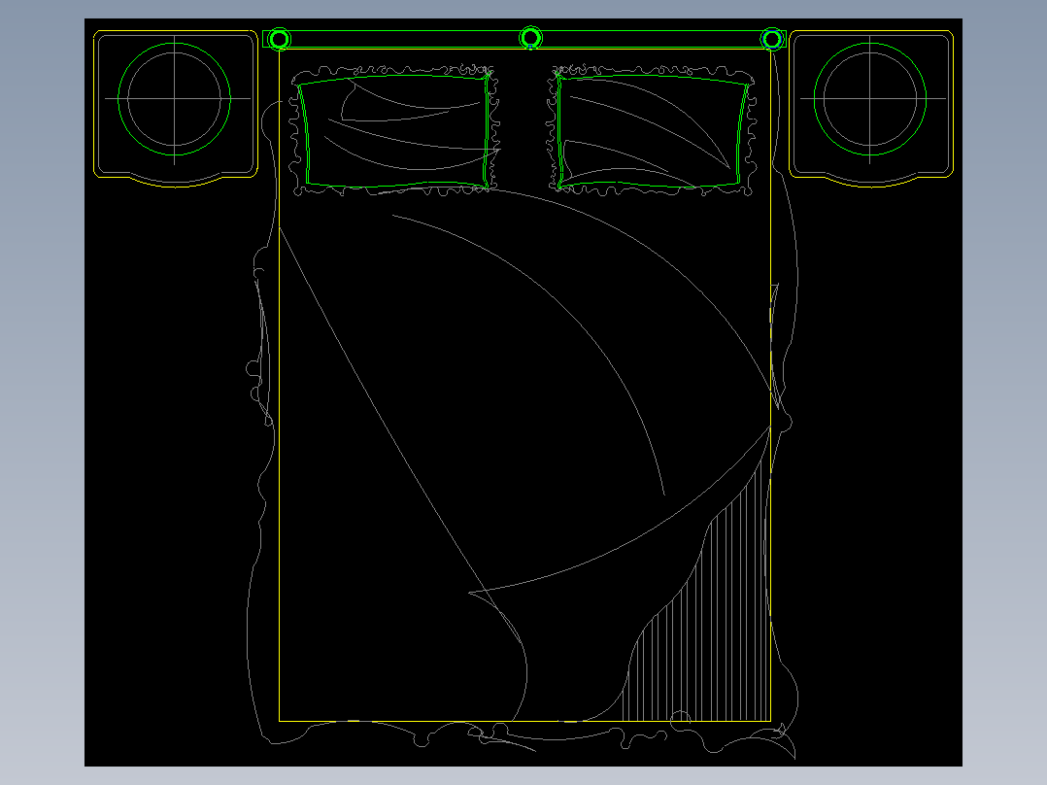The height and width of the screenshot is (785, 1047).
Task: Click the crosshair center of right lamp
Action: pyautogui.click(x=870, y=99)
